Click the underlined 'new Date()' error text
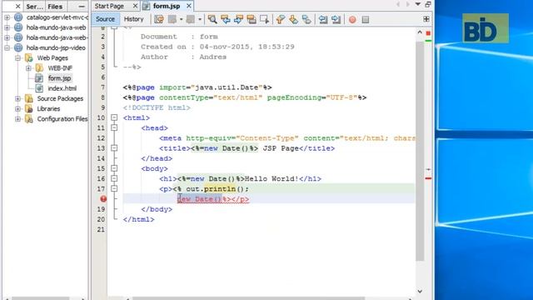 click(199, 199)
